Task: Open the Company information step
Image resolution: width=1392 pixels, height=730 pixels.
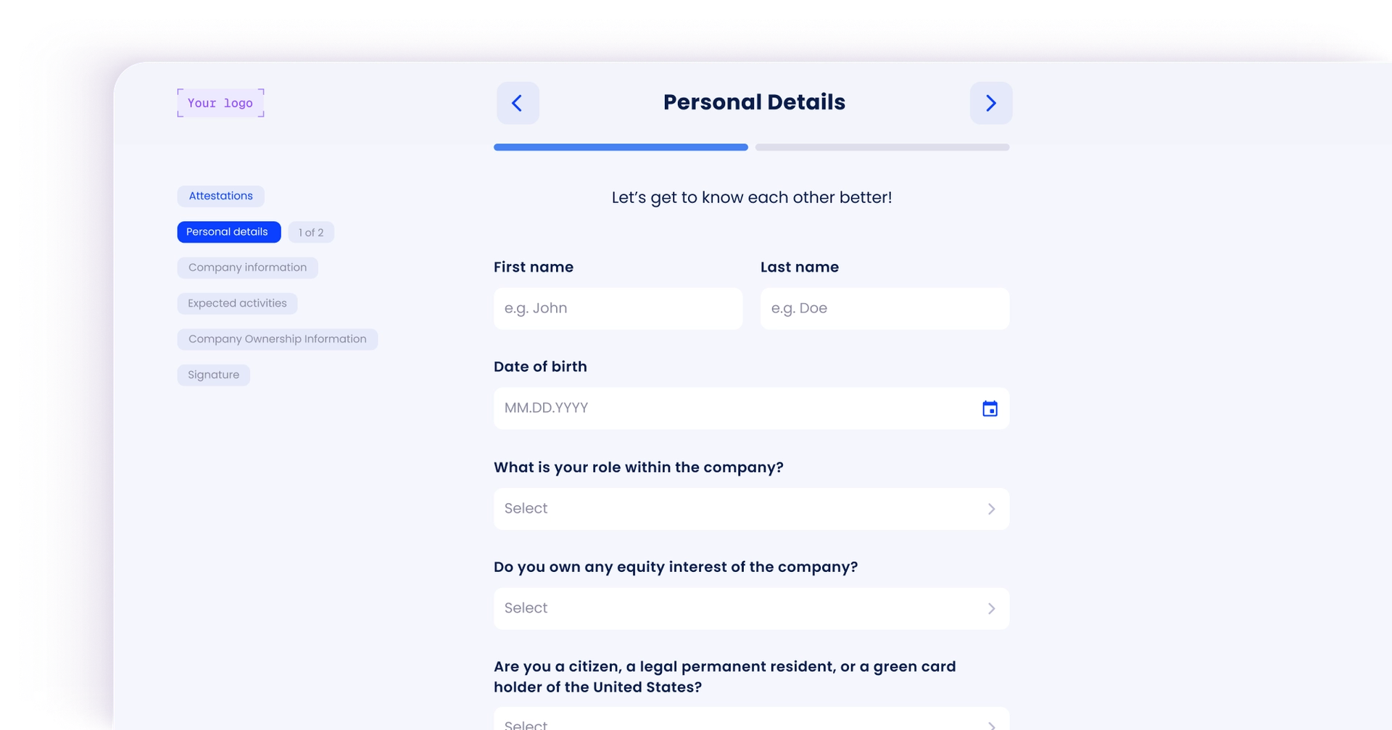Action: pos(247,267)
